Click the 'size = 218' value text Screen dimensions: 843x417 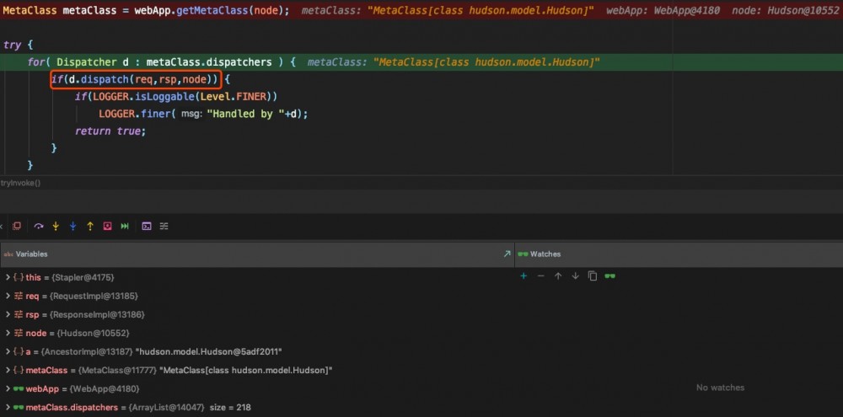click(230, 408)
